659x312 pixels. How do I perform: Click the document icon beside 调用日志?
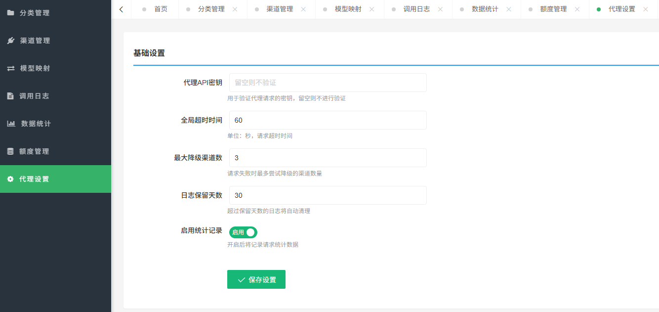click(10, 96)
